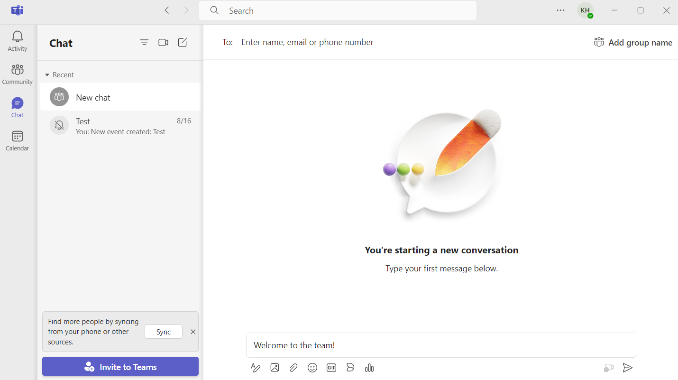Open Settings and more ellipsis menu

561,10
